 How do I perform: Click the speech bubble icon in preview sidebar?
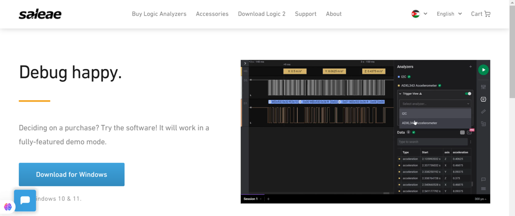click(x=483, y=180)
